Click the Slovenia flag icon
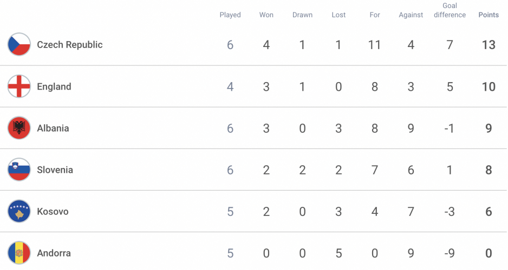This screenshot has width=508, height=270. [19, 170]
